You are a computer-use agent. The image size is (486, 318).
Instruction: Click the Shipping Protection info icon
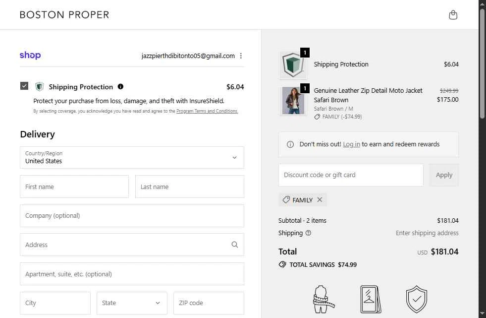point(120,87)
